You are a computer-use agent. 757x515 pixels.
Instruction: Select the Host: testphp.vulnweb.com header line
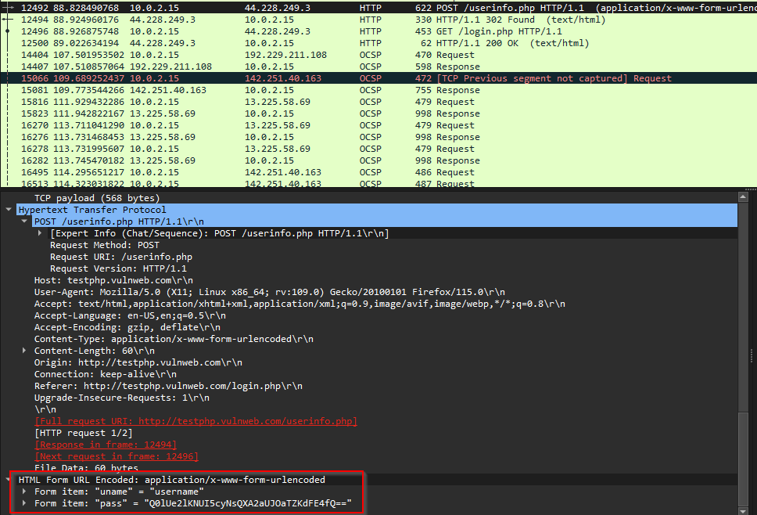(113, 280)
